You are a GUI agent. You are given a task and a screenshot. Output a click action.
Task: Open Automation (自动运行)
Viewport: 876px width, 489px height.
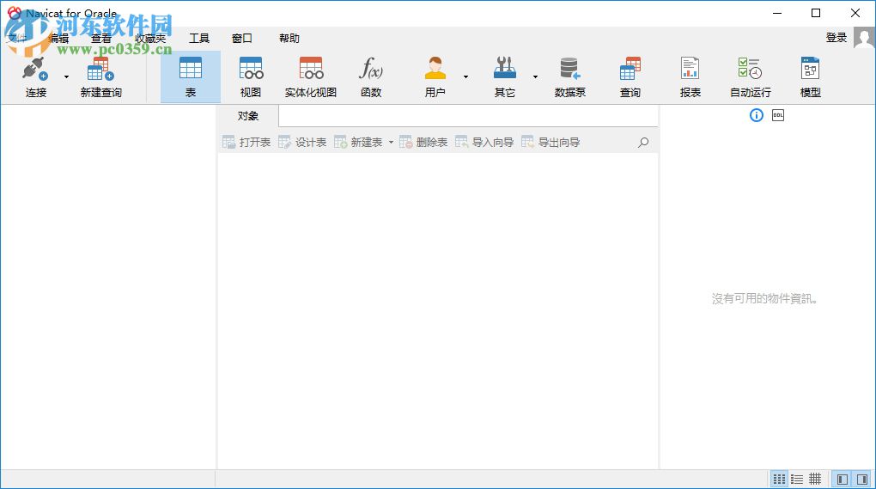[x=751, y=77]
